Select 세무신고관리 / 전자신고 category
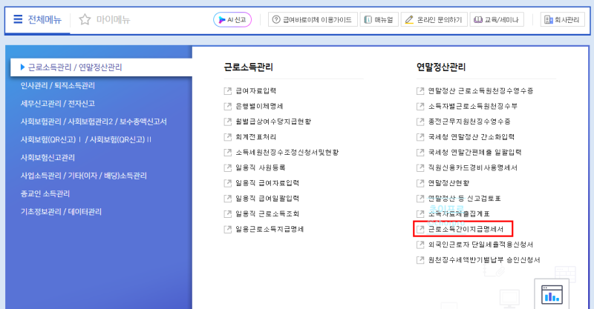 (58, 104)
